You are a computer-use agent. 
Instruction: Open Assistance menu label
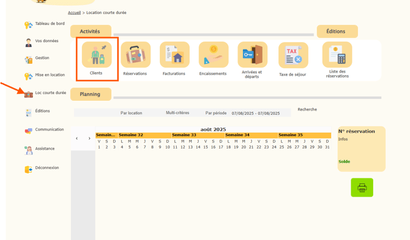coord(45,148)
